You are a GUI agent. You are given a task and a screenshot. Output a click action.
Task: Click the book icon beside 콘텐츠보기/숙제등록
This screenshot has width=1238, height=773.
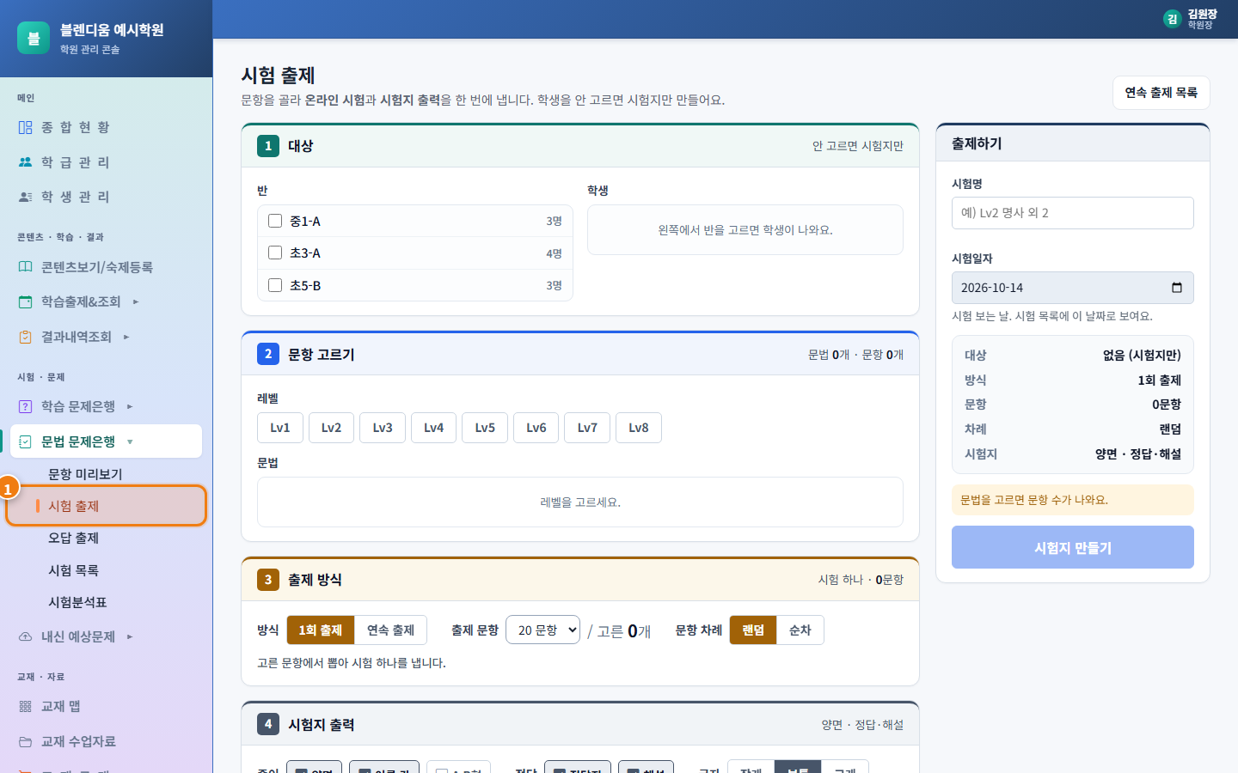pos(25,267)
